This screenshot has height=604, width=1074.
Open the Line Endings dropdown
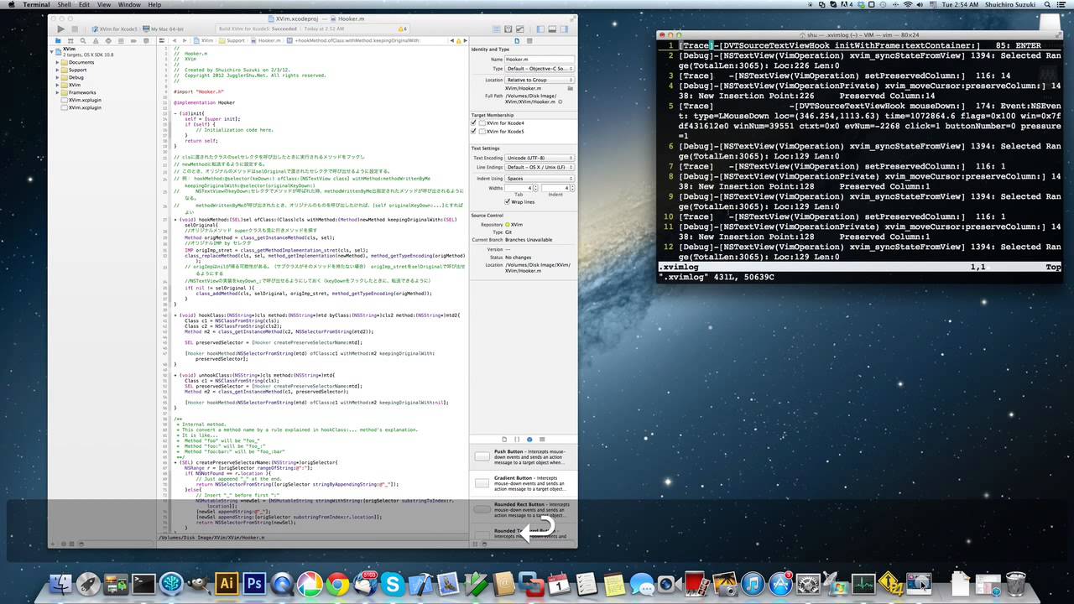[x=540, y=167]
